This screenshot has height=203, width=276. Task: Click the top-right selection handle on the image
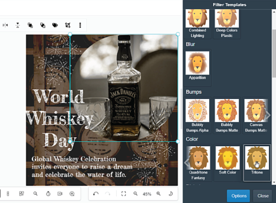pyautogui.click(x=178, y=34)
